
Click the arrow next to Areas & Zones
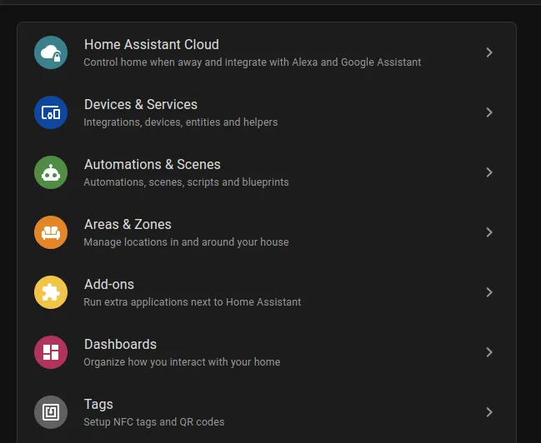(489, 232)
